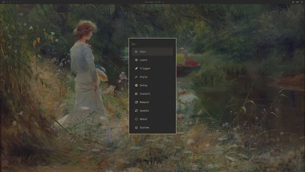Select the Apps menu label
The height and width of the screenshot is (172, 305).
[143, 52]
